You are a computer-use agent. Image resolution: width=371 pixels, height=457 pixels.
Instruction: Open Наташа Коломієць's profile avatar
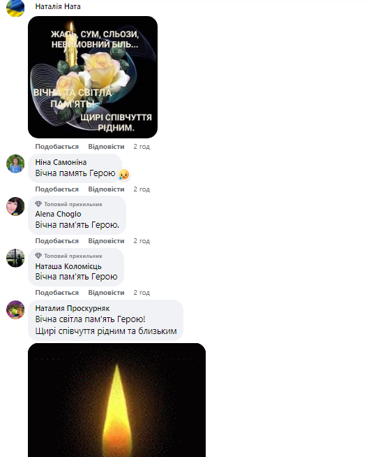coord(15,258)
